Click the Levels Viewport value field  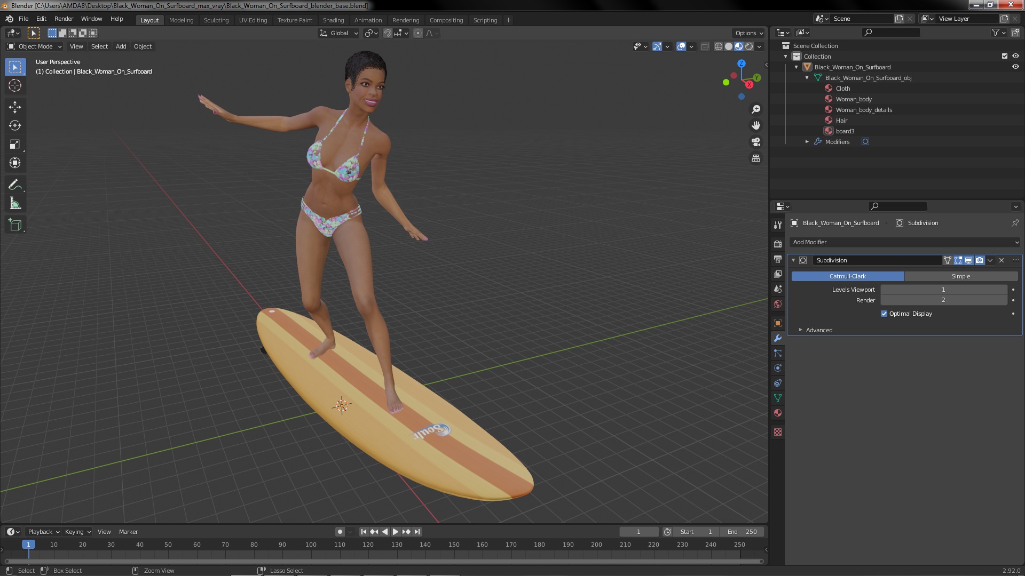click(x=943, y=290)
